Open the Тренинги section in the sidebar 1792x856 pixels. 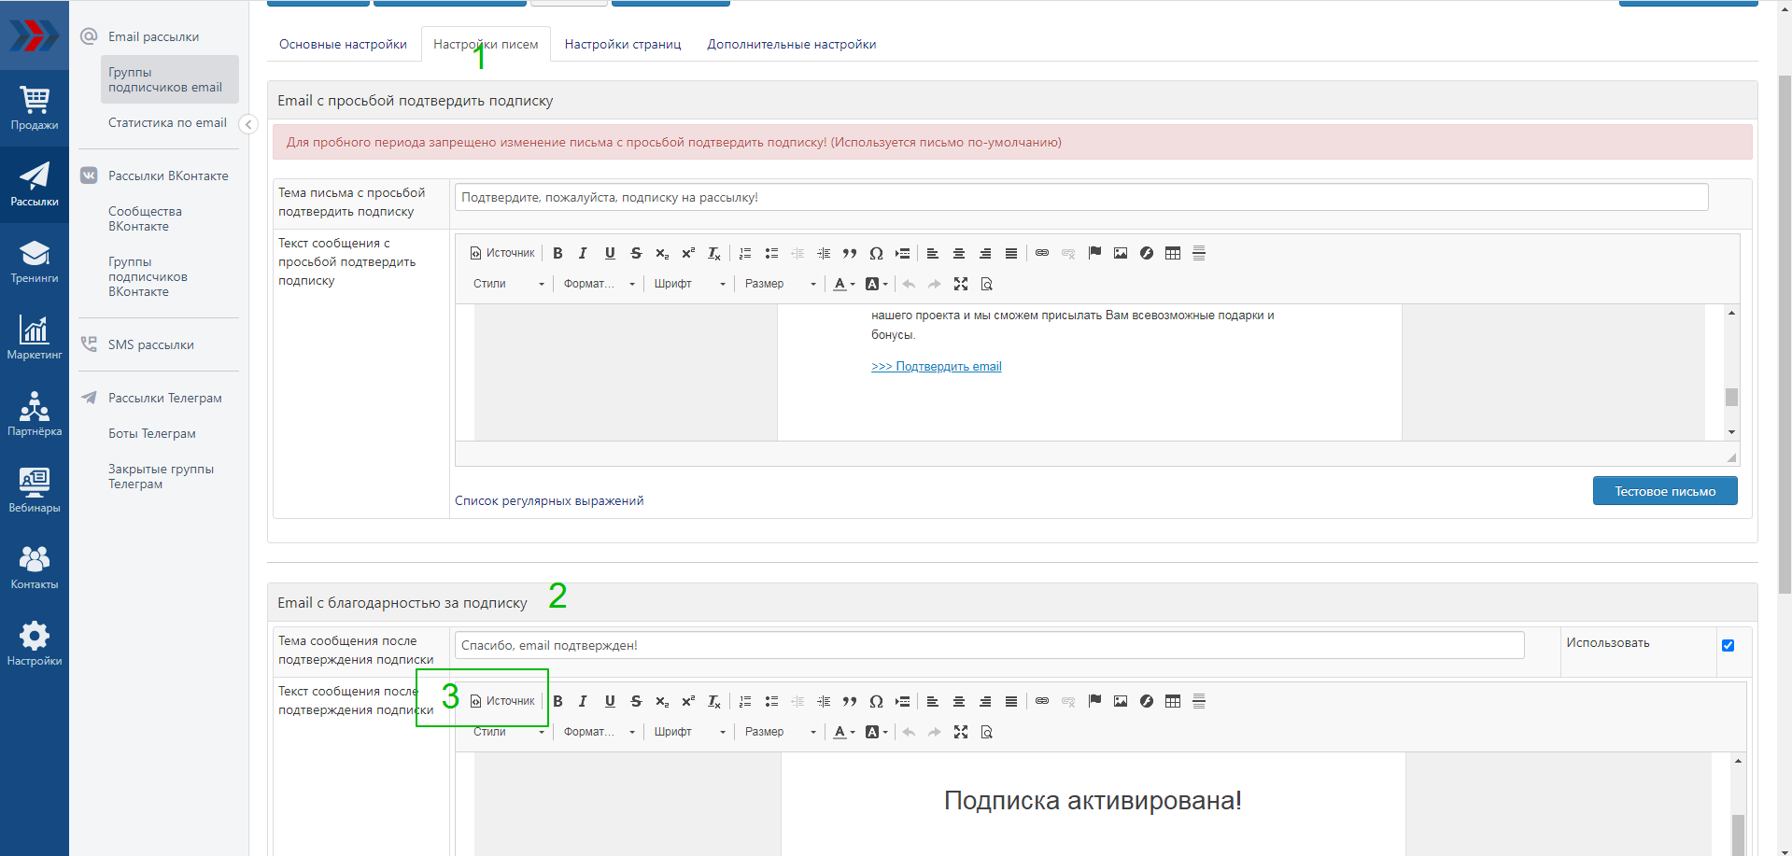tap(35, 261)
